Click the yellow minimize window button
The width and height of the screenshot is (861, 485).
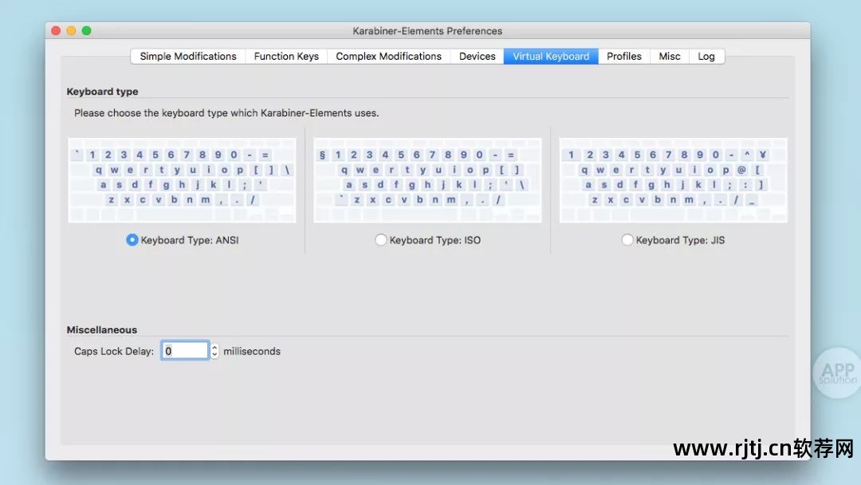(71, 31)
